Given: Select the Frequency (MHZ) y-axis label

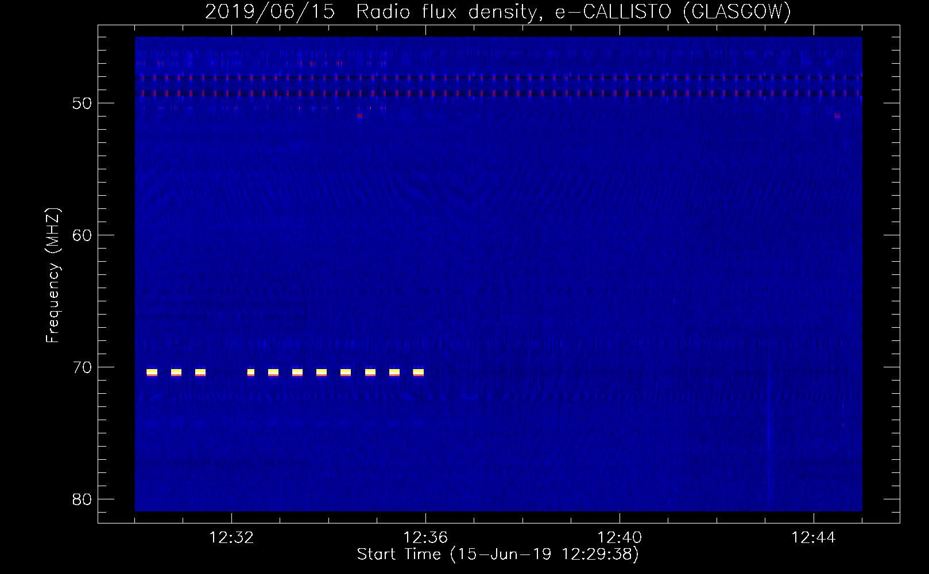Looking at the screenshot, I should coord(53,276).
